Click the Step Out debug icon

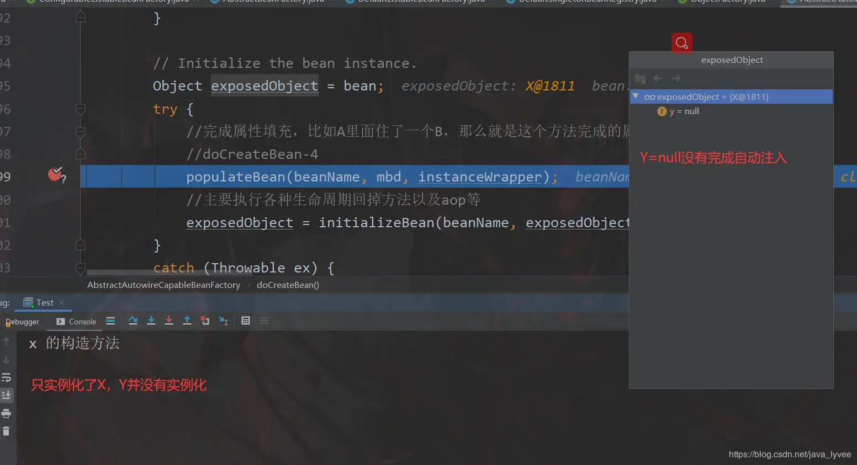[x=187, y=320]
